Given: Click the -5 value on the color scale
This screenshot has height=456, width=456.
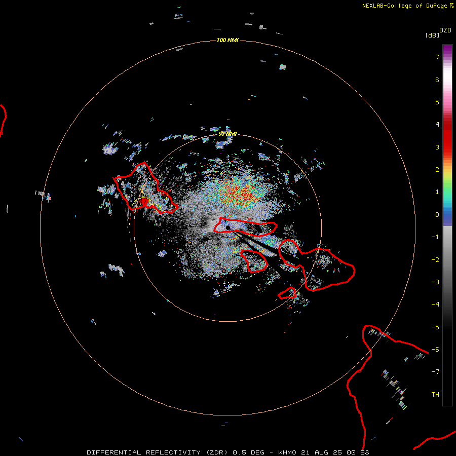Looking at the screenshot, I should [435, 327].
